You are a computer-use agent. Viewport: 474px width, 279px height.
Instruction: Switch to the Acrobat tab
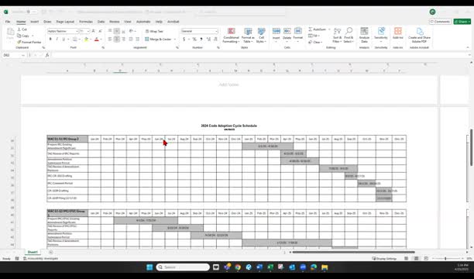(x=173, y=22)
